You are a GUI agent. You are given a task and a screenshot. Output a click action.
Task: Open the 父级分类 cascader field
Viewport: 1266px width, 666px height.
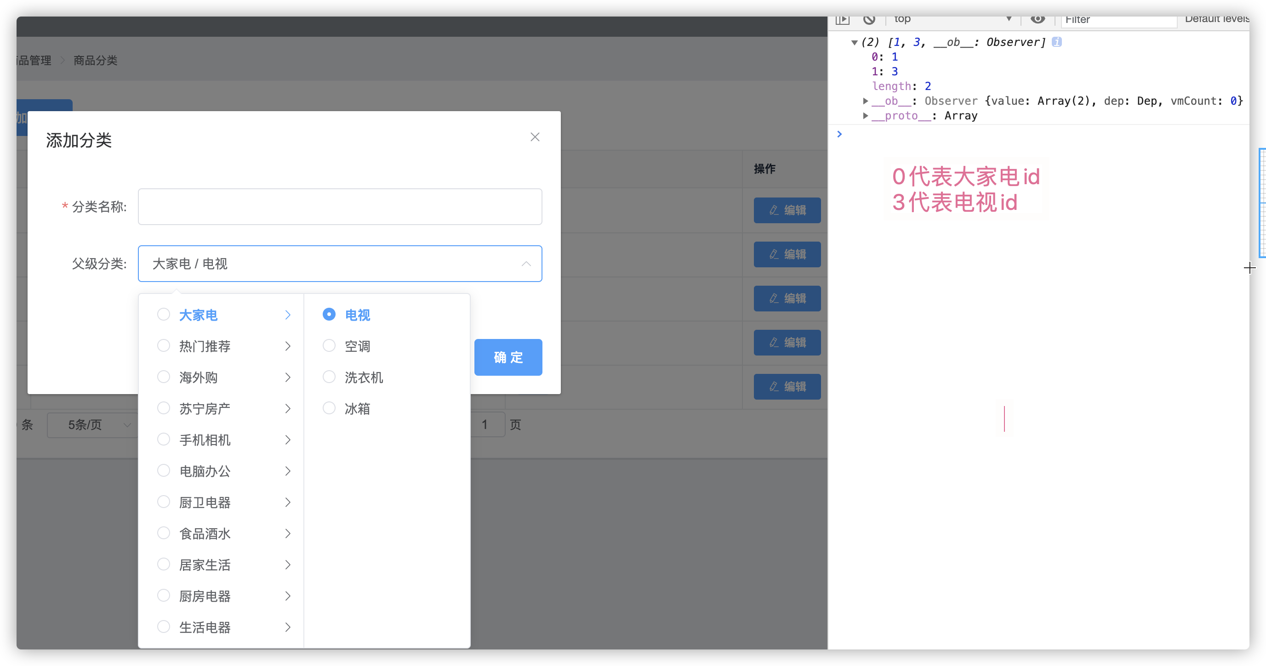pos(340,264)
